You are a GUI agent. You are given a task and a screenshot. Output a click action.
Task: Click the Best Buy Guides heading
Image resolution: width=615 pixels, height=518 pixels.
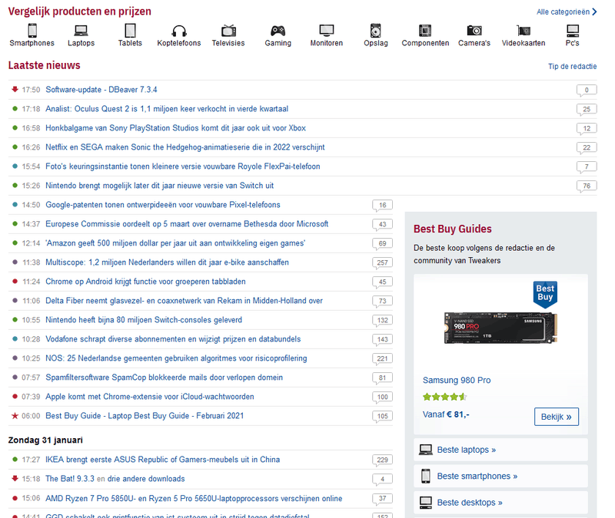453,229
